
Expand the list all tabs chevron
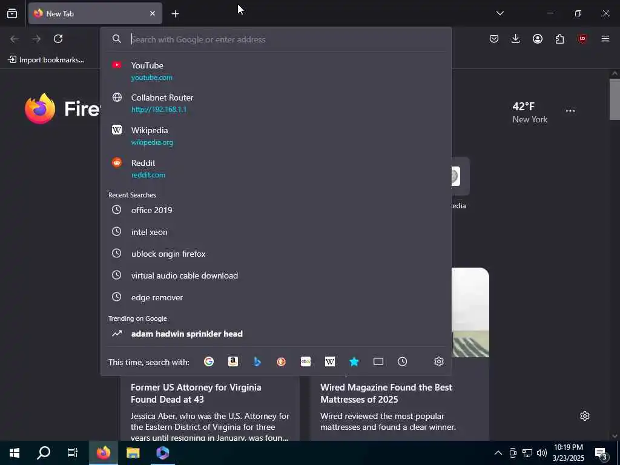click(500, 13)
